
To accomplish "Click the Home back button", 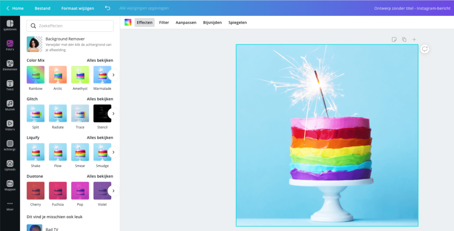I will 15,8.
